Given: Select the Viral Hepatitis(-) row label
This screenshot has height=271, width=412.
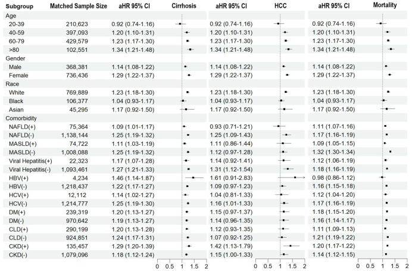Looking at the screenshot, I should click(30, 170).
